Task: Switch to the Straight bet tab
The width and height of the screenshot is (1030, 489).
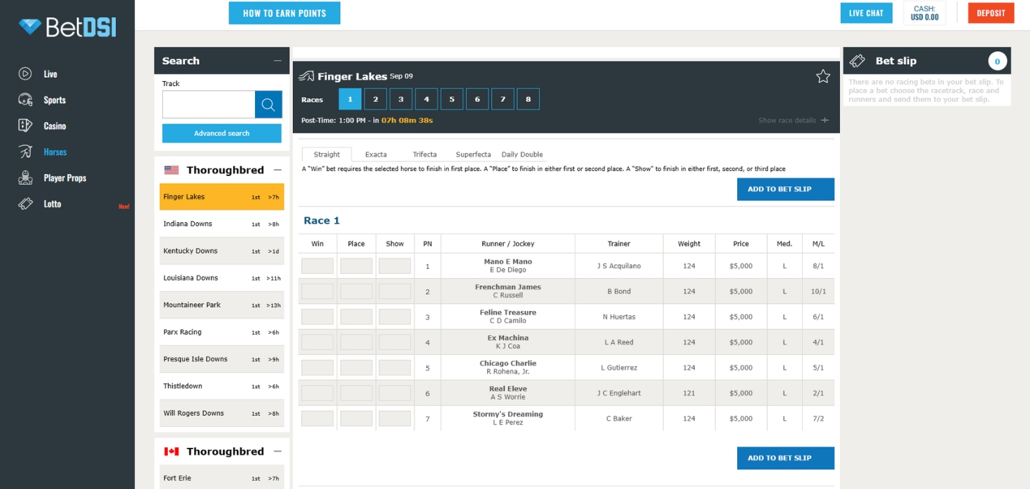Action: coord(327,154)
